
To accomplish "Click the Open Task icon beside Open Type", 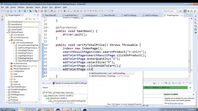I will [55, 11].
